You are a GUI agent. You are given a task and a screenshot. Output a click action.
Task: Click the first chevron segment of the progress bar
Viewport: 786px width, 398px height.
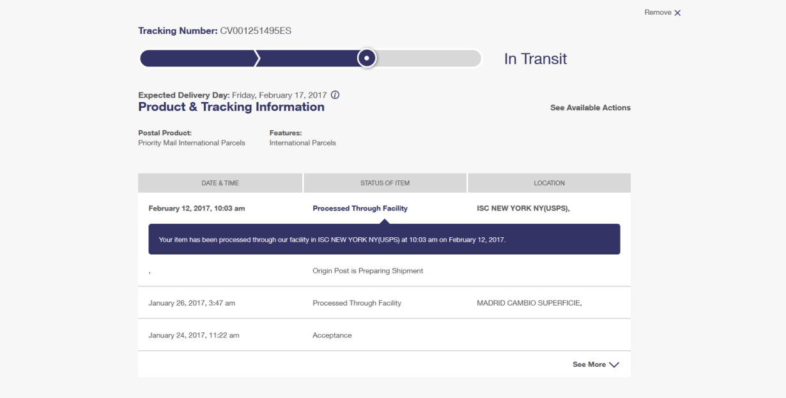coord(197,59)
